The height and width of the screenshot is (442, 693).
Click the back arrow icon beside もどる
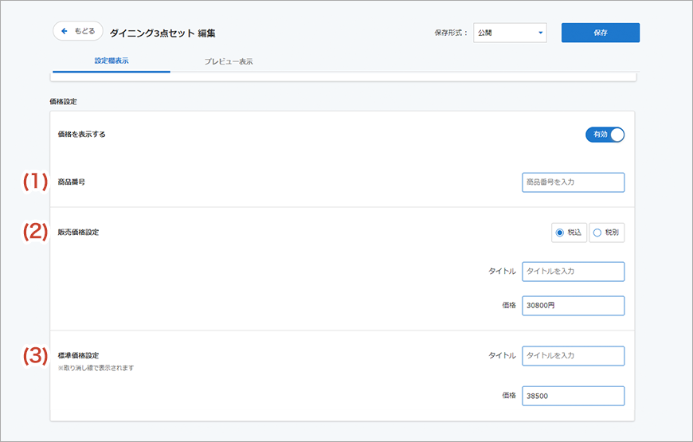[x=65, y=31]
